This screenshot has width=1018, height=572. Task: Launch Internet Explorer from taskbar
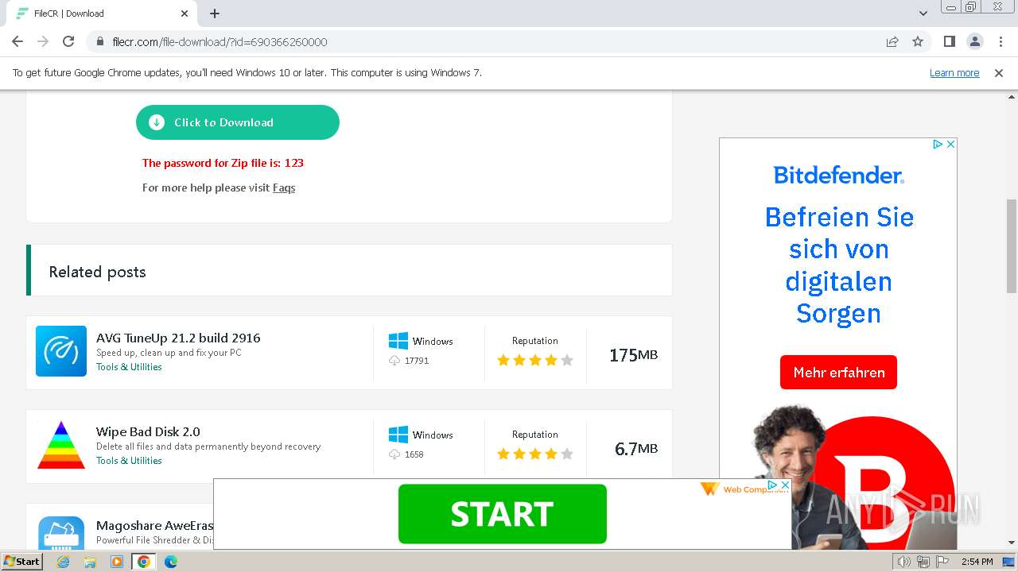tap(64, 562)
